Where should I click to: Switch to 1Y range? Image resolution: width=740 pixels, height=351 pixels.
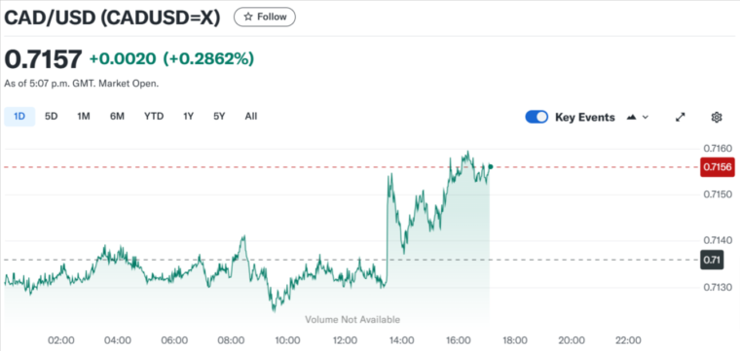pyautogui.click(x=188, y=117)
